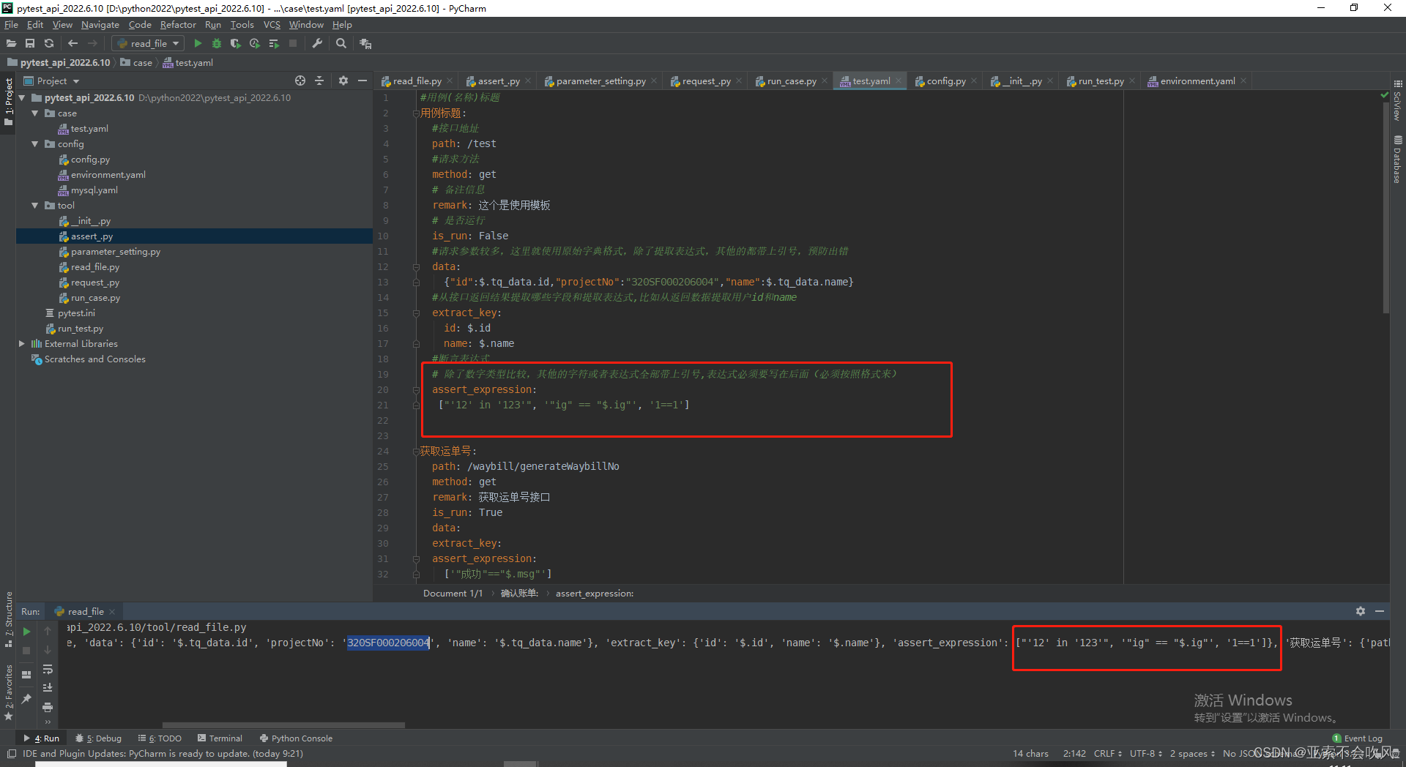This screenshot has height=767, width=1406.
Task: Click the Profile run icon in toolbar
Action: point(255,44)
